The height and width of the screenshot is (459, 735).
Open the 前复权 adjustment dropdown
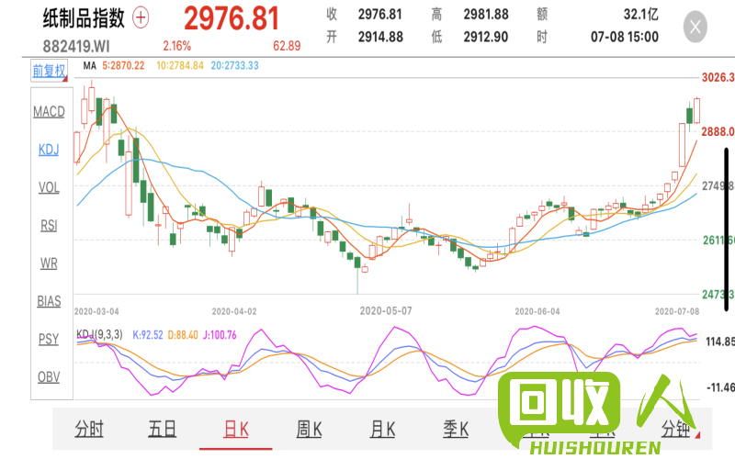(50, 71)
